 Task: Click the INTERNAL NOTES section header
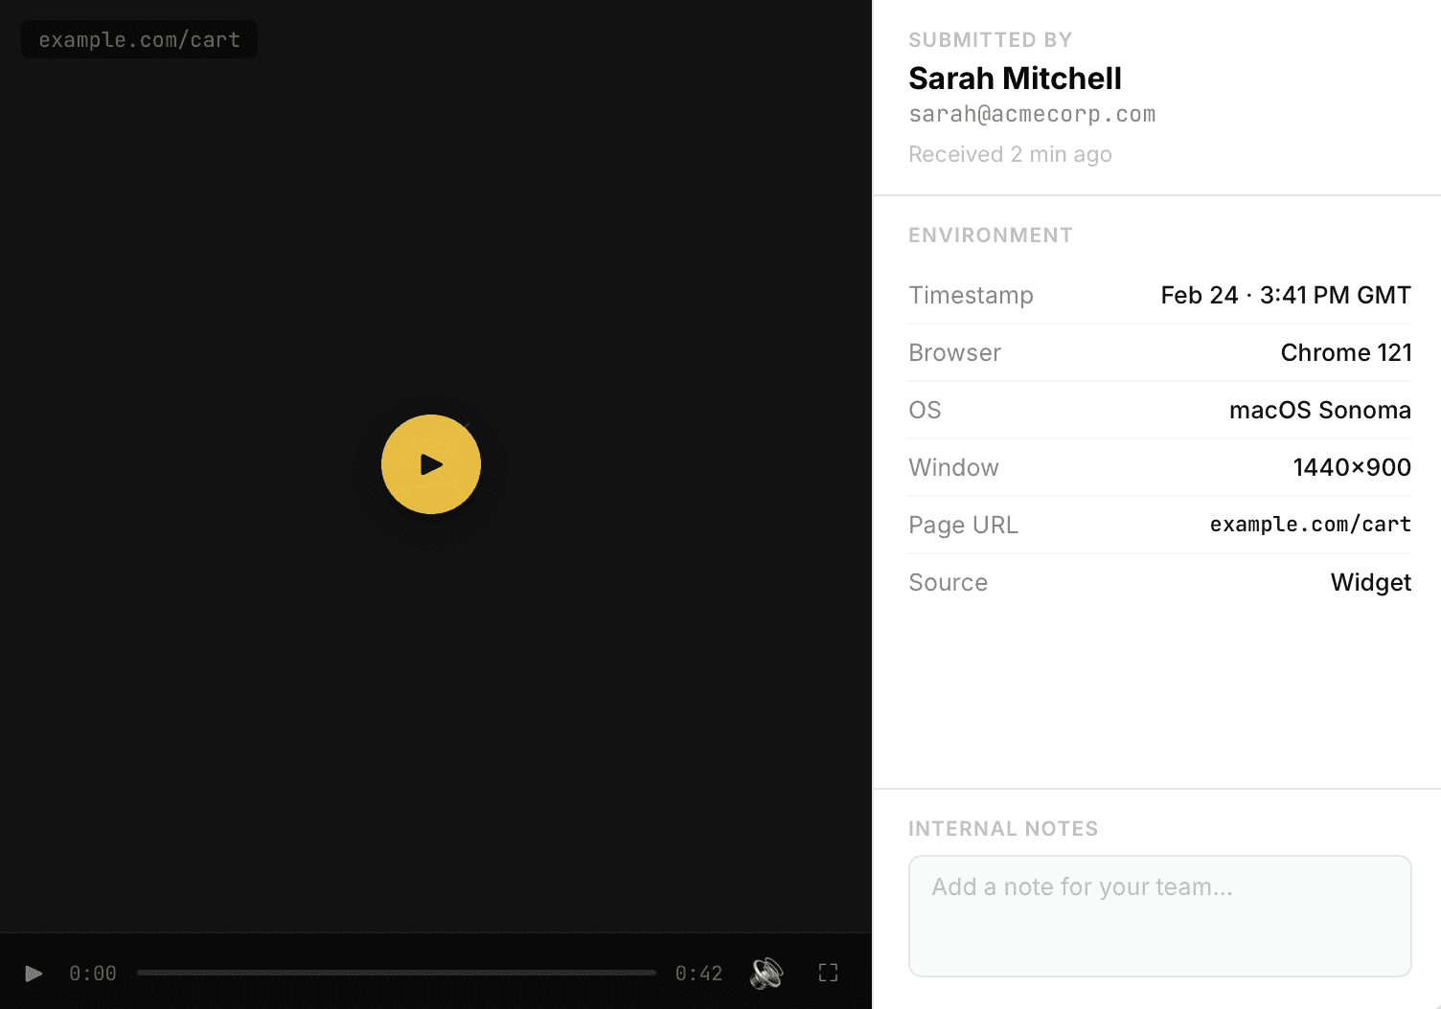click(x=1003, y=828)
